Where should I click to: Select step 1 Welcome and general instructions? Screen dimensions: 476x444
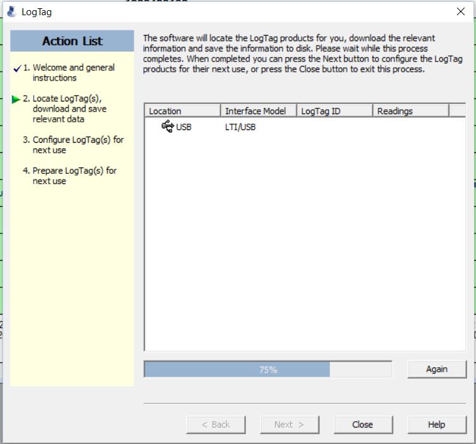coord(69,72)
